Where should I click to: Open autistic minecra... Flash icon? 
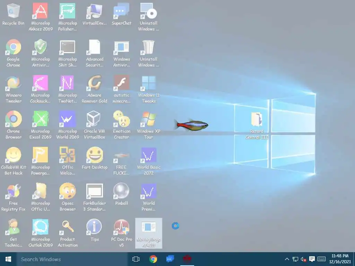[122, 89]
